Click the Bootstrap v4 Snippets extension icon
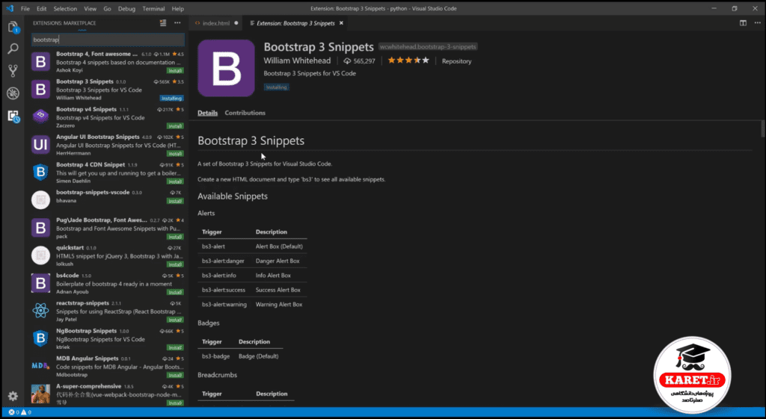The image size is (766, 419). 40,117
